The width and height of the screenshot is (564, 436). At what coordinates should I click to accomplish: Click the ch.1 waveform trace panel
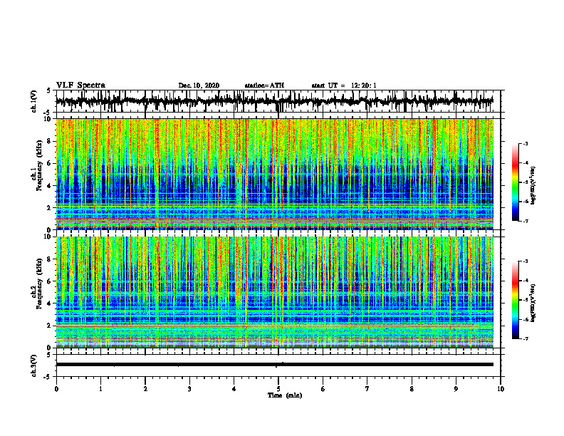pos(278,101)
